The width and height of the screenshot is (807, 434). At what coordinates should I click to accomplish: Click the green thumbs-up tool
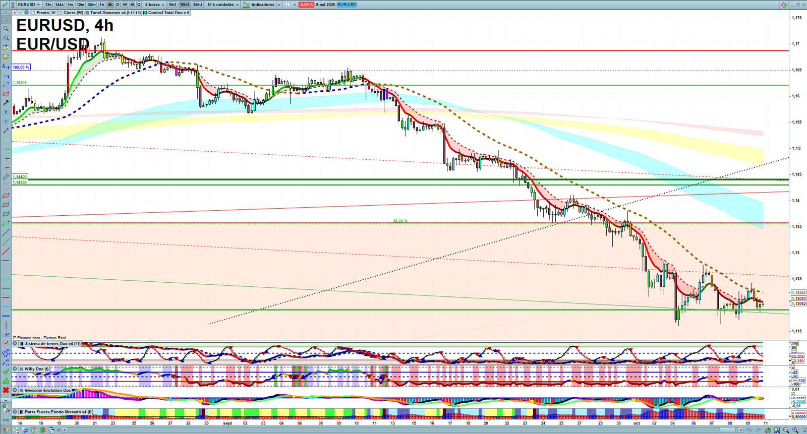tap(6, 381)
